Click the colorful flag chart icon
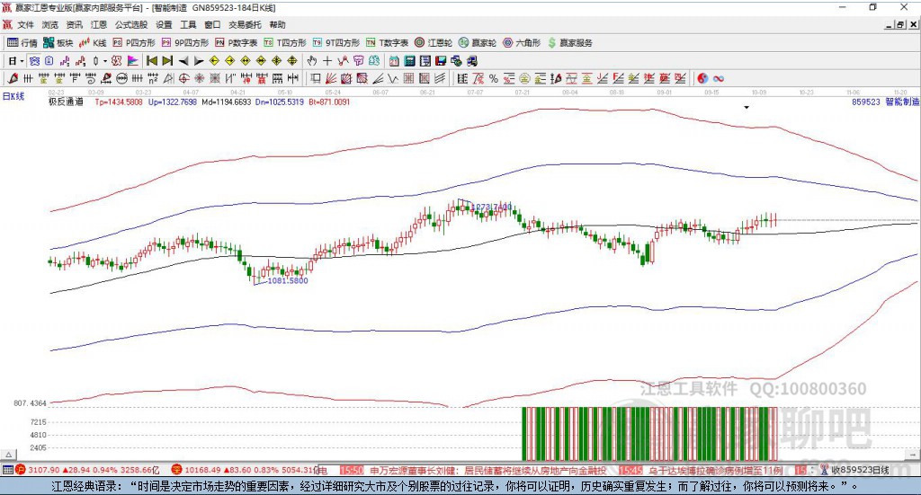Image resolution: width=921 pixels, height=495 pixels. tap(133, 61)
